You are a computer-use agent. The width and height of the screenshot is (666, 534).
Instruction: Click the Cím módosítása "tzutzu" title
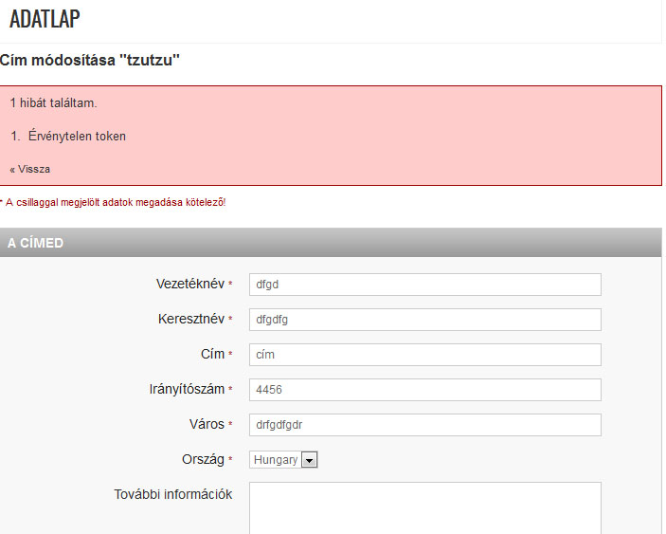pos(90,61)
